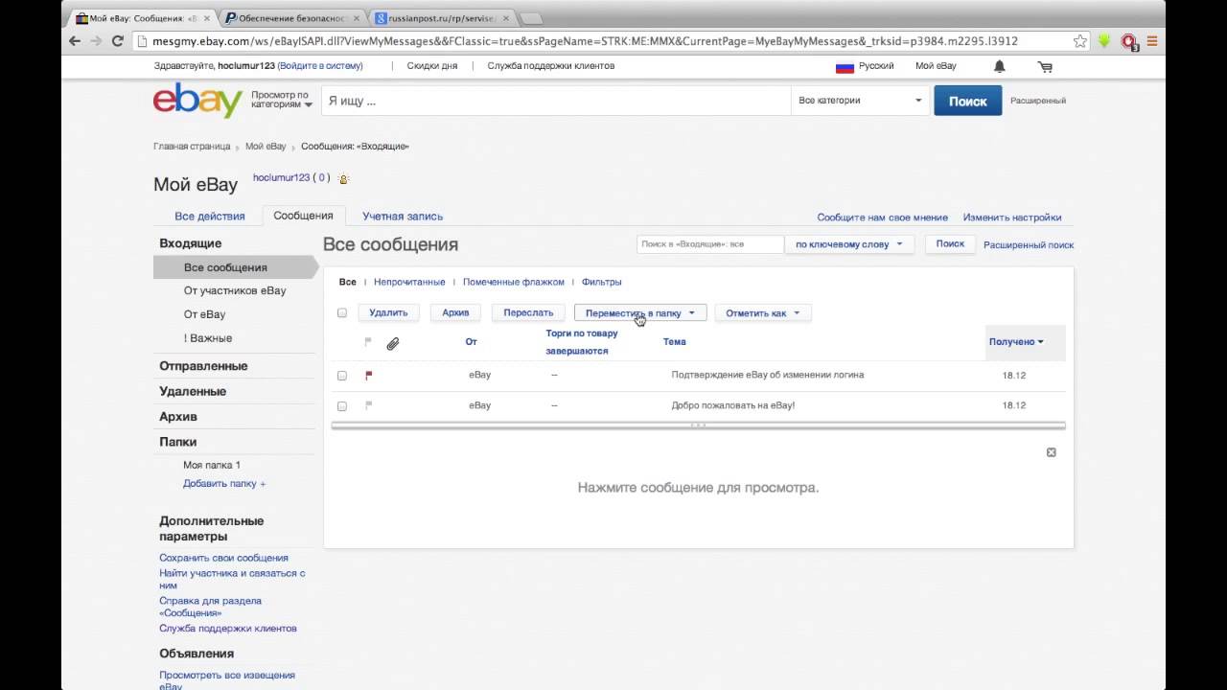Click the preview pane resize handle
The height and width of the screenshot is (690, 1227).
click(698, 425)
